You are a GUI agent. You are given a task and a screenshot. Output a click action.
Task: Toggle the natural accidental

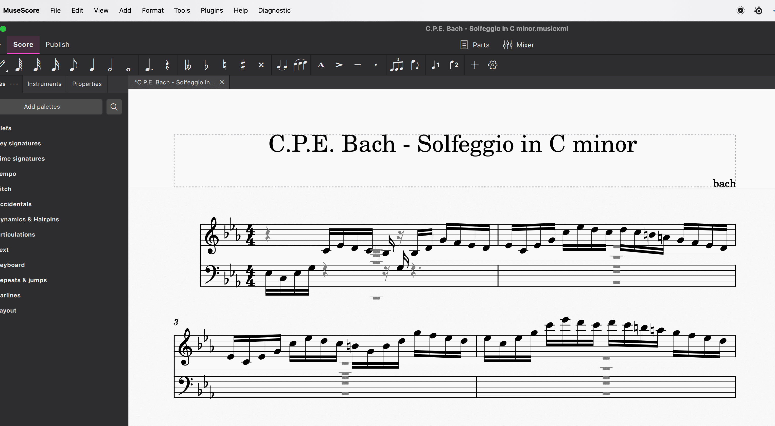pos(224,65)
